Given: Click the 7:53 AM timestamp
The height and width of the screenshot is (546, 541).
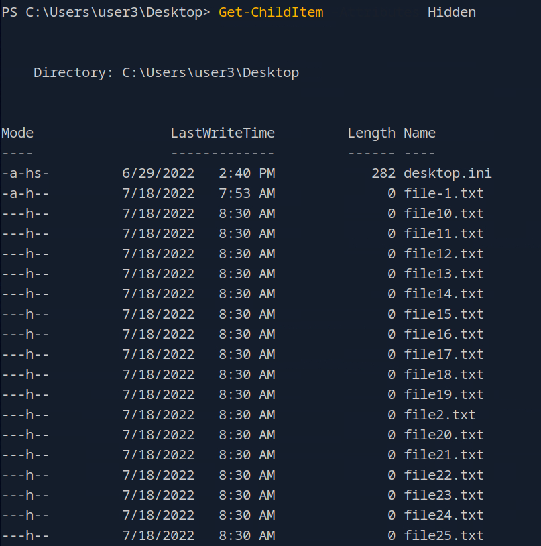Looking at the screenshot, I should pyautogui.click(x=247, y=193).
